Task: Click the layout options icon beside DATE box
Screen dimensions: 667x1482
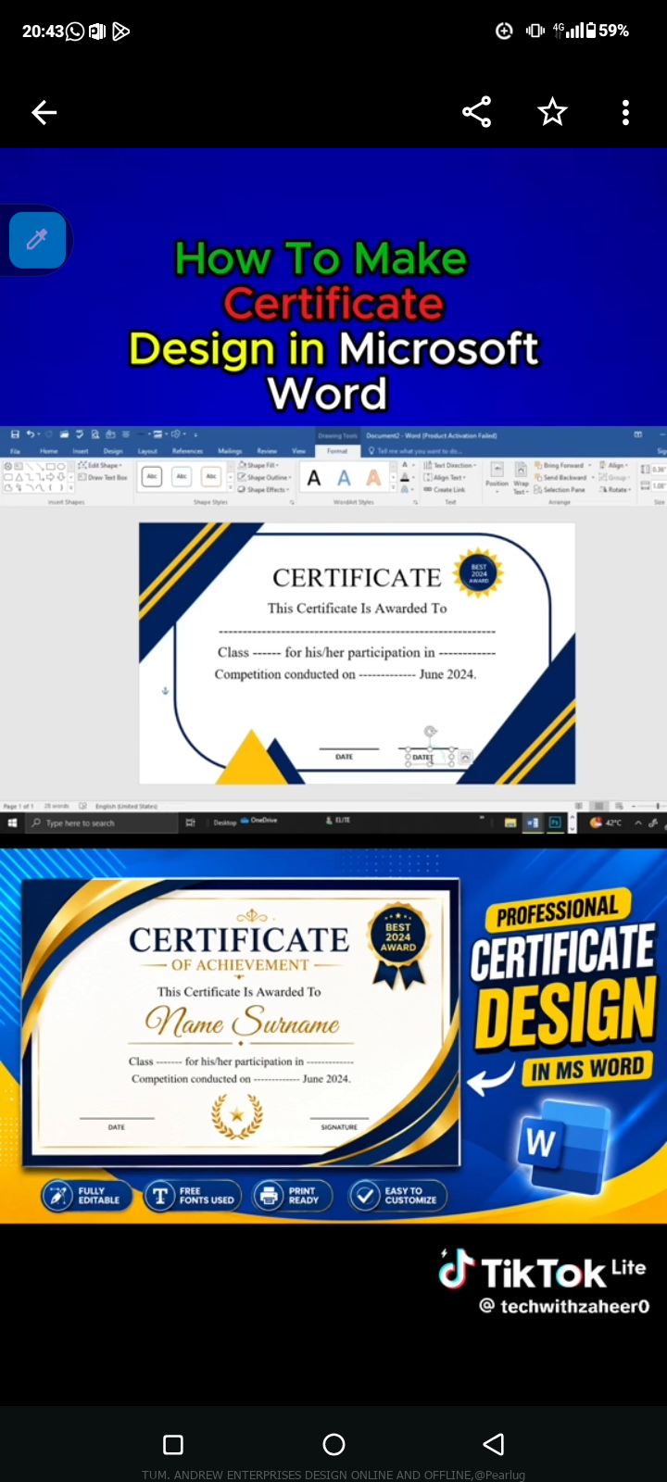Action: point(466,757)
